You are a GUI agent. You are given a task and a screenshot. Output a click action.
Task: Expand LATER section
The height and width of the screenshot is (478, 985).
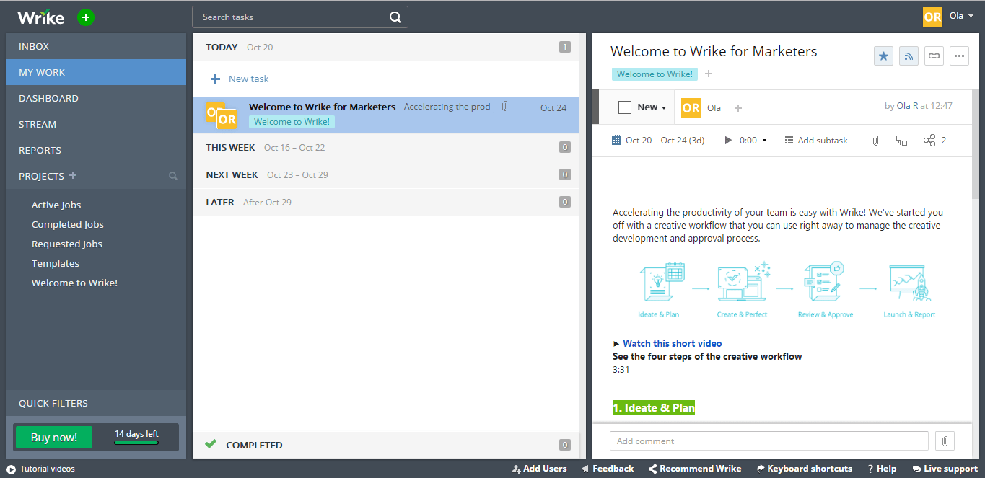(x=386, y=202)
